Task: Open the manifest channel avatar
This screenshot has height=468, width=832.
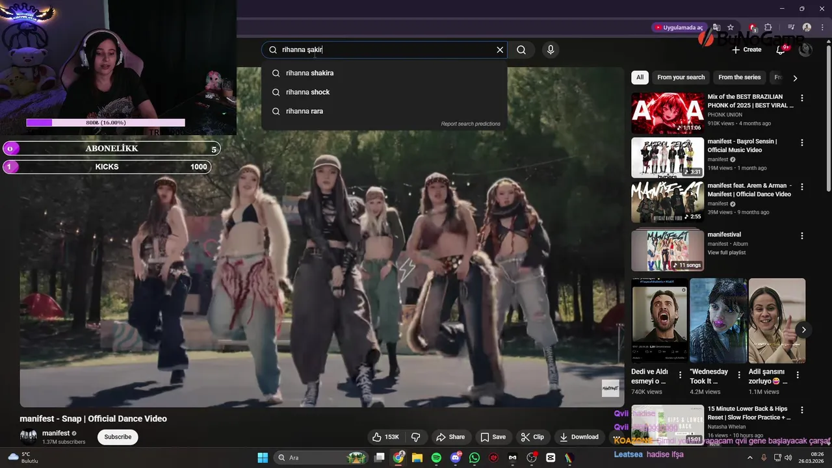Action: tap(29, 437)
